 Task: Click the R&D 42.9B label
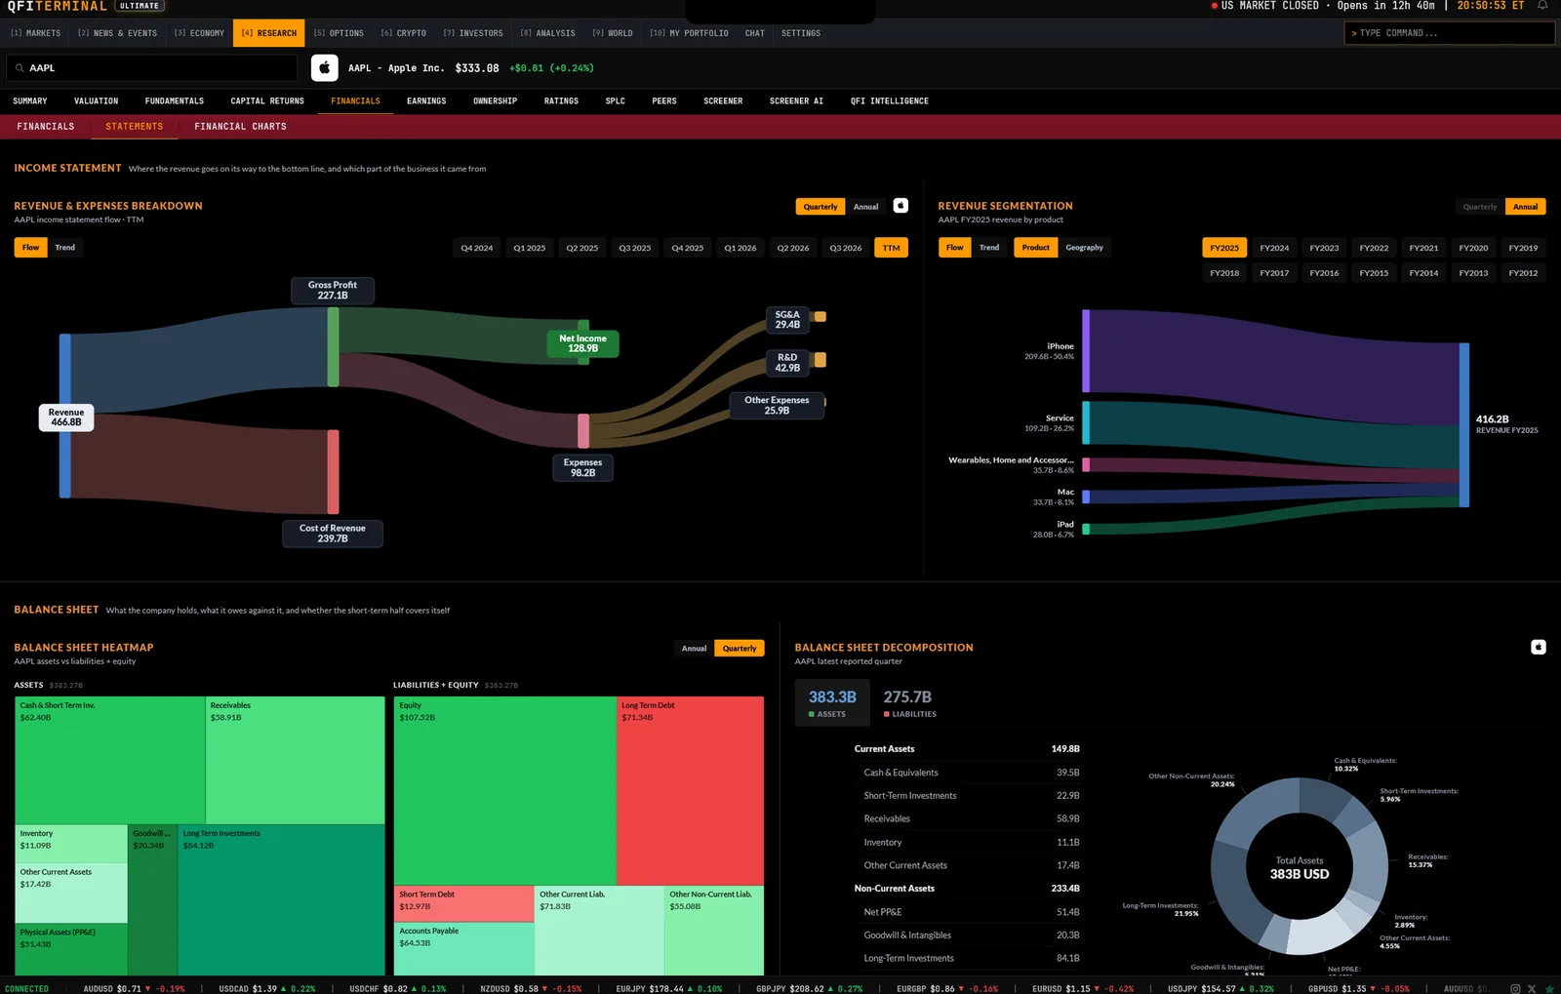point(787,363)
